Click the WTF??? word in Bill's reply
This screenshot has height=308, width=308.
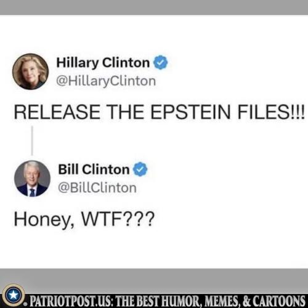tap(118, 219)
